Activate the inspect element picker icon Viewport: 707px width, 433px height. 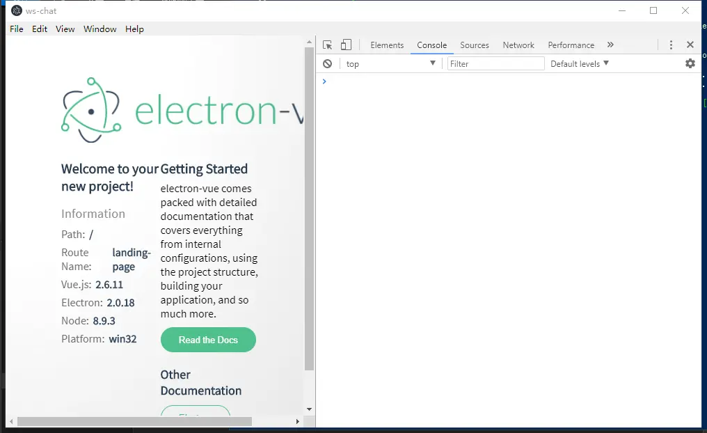tap(327, 45)
